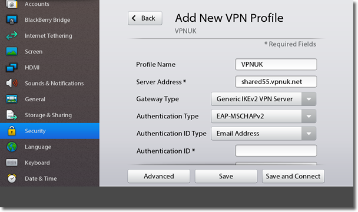Click the Authentication ID input field

276,151
